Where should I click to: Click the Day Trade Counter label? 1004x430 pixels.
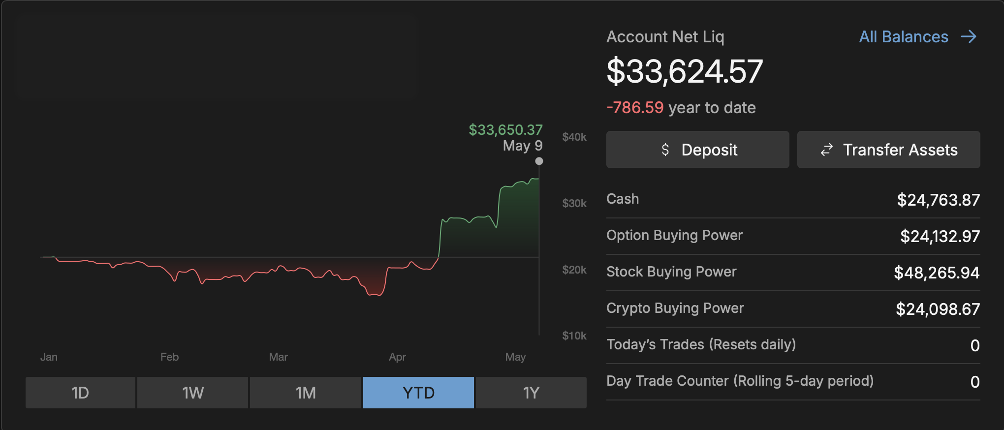740,381
